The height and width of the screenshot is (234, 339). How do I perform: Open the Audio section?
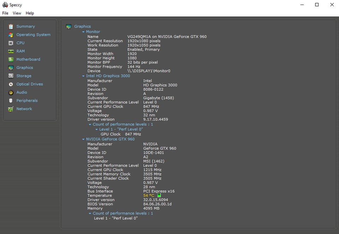point(22,92)
